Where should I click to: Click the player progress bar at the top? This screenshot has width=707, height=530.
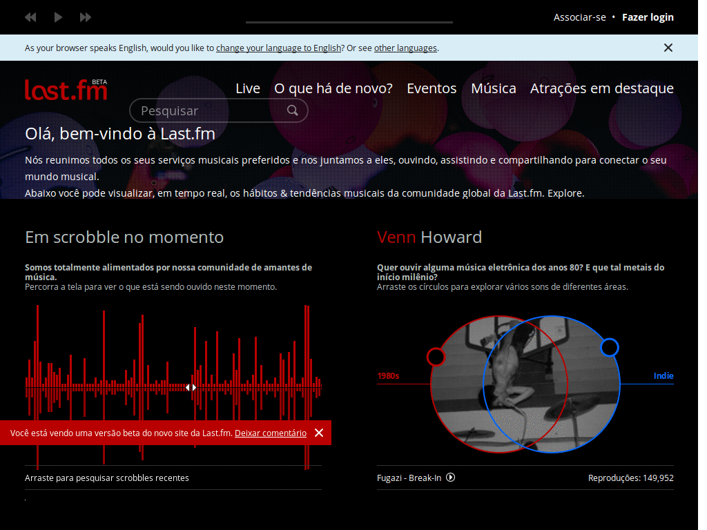(x=349, y=21)
